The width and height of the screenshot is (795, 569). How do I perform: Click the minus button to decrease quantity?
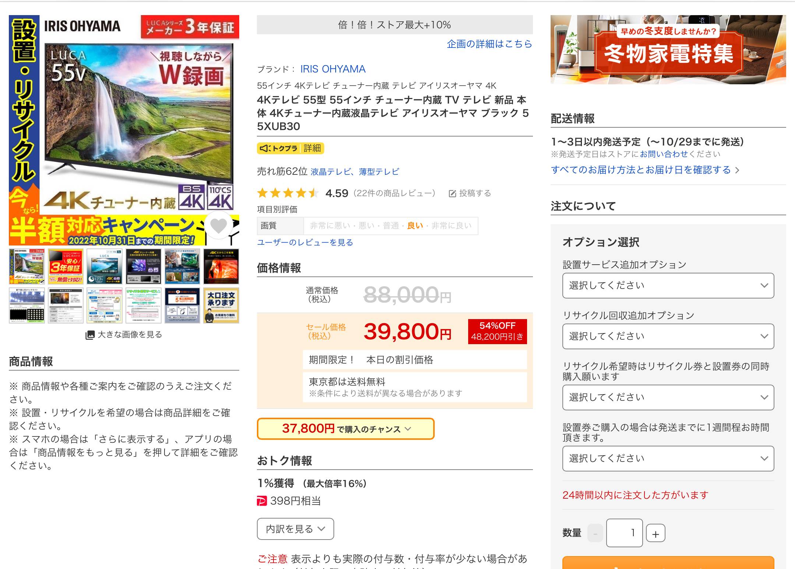[x=595, y=533]
